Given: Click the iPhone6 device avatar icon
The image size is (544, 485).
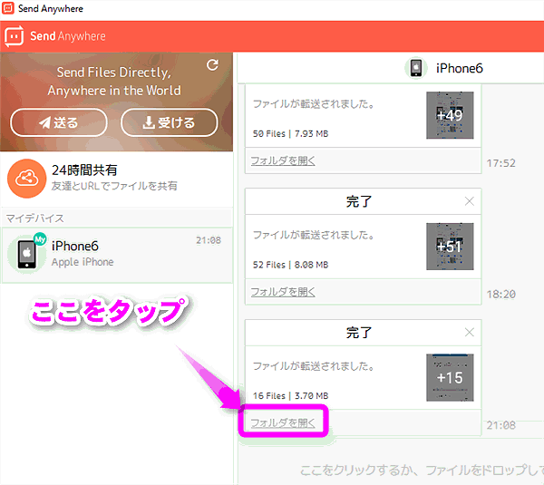Looking at the screenshot, I should click(27, 254).
